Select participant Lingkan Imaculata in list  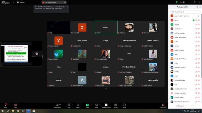185,93
